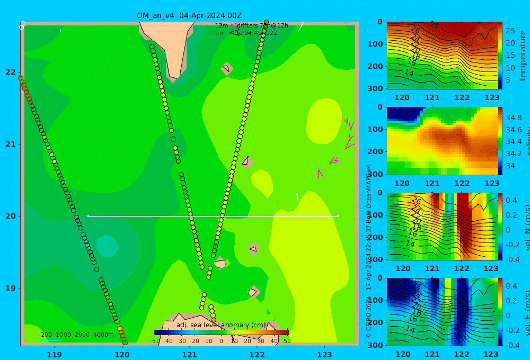Select the 'vel. E (m/s)' axis label

click(526, 313)
